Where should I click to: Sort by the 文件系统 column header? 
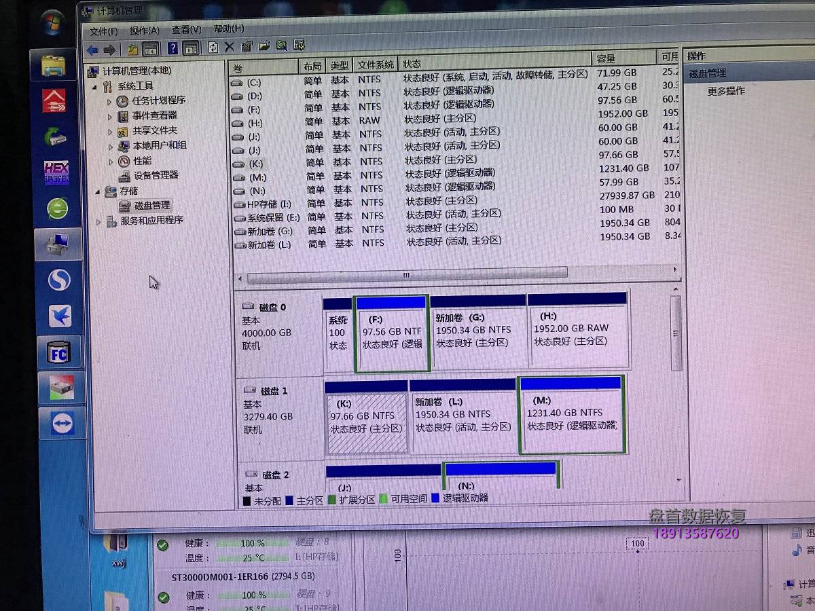[376, 64]
